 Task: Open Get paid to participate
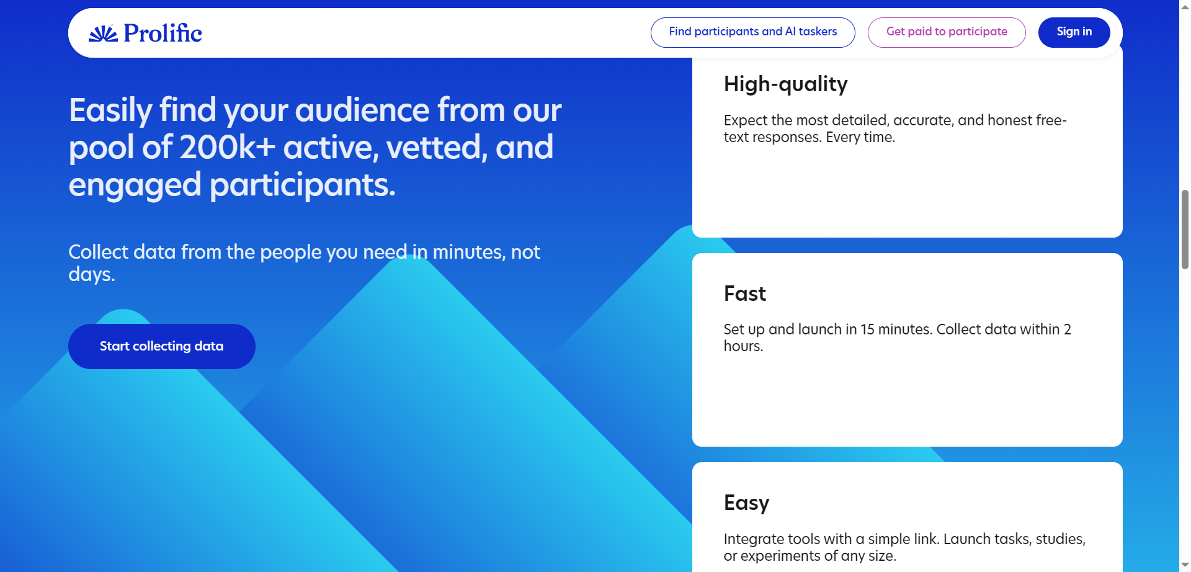tap(947, 32)
